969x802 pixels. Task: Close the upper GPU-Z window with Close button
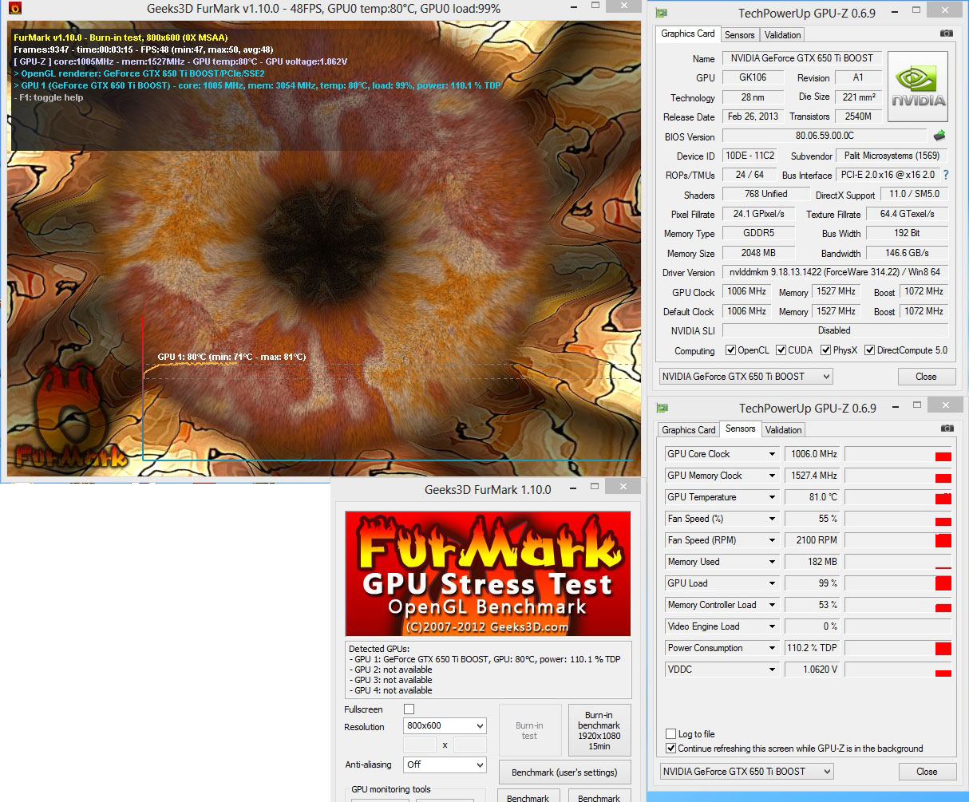926,377
